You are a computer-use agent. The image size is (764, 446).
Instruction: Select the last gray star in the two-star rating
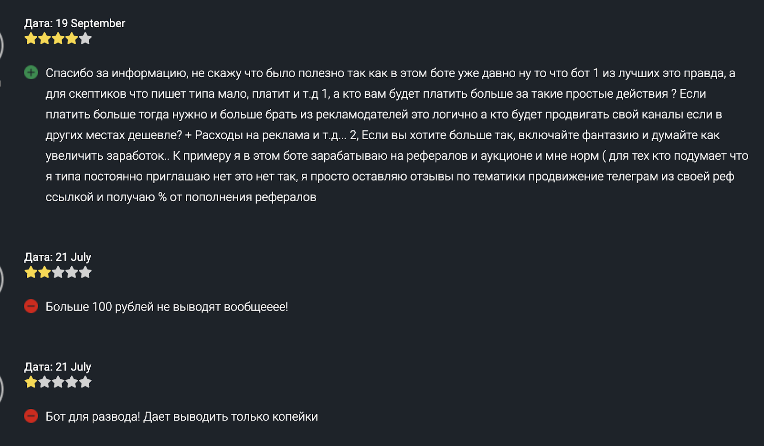85,272
